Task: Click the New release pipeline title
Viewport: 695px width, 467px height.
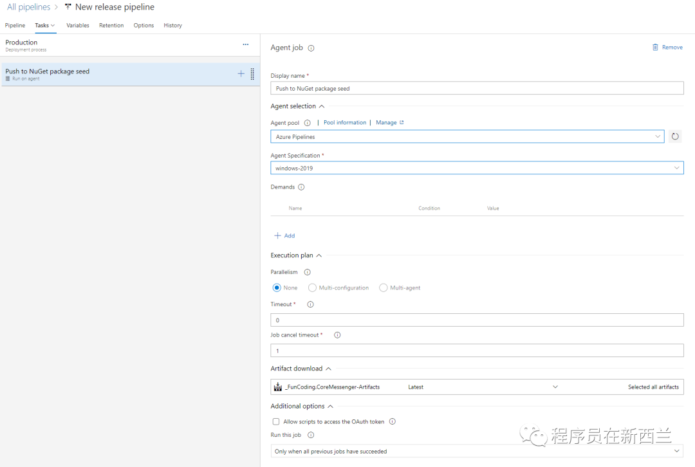Action: coord(115,7)
